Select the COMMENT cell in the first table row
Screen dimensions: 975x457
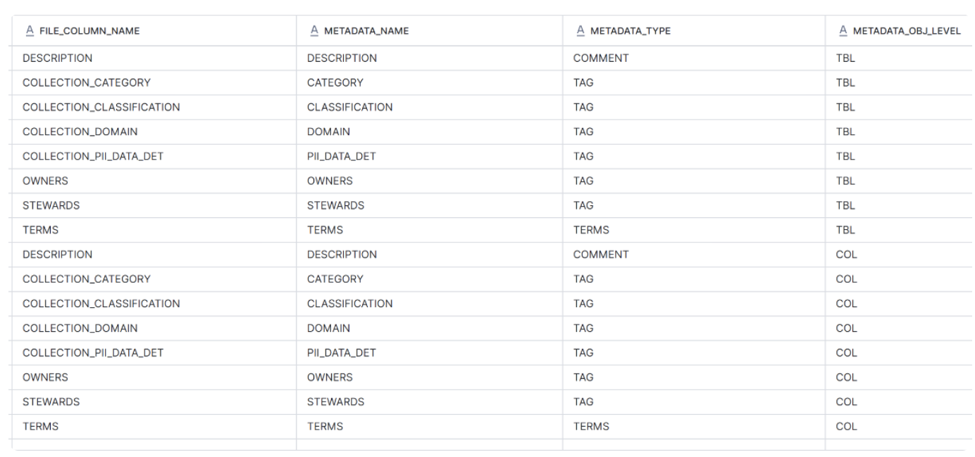point(601,58)
